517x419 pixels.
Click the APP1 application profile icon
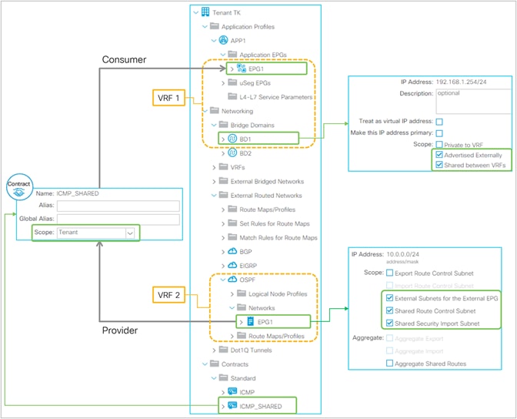224,40
